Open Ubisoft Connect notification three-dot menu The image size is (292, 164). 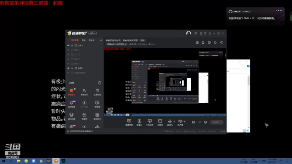pos(279,11)
